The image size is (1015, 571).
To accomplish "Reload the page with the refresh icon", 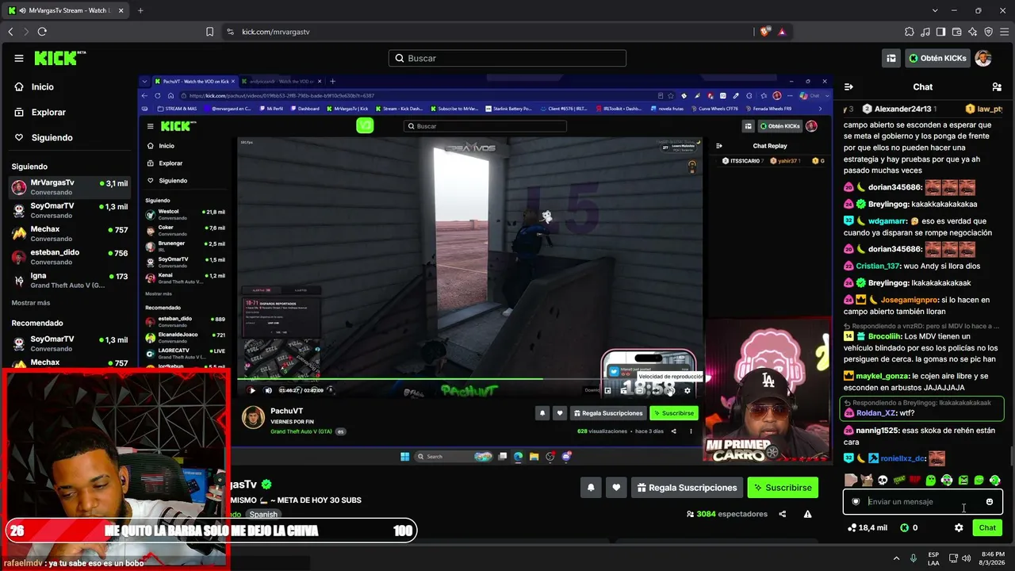I will [42, 32].
